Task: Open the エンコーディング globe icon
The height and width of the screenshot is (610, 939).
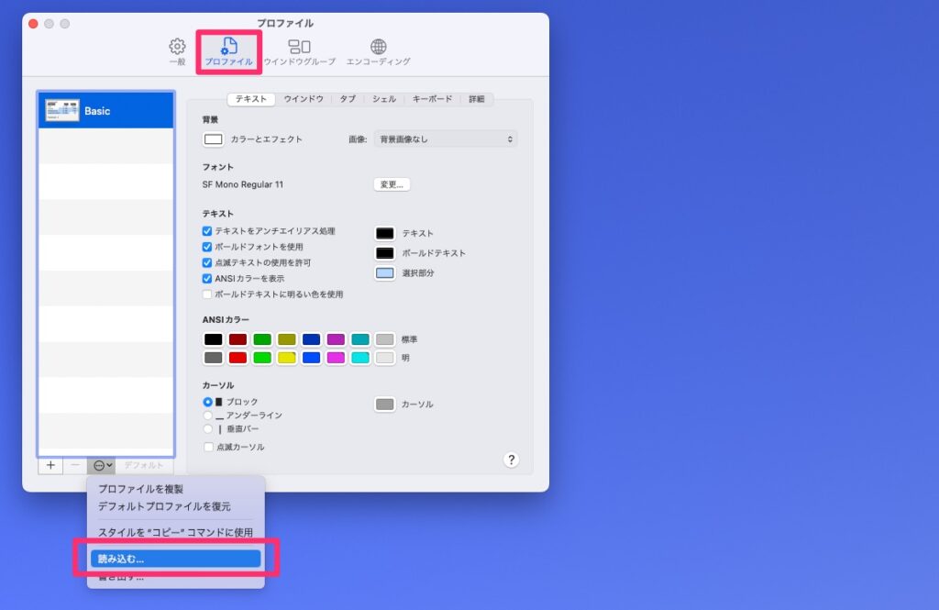Action: click(378, 47)
